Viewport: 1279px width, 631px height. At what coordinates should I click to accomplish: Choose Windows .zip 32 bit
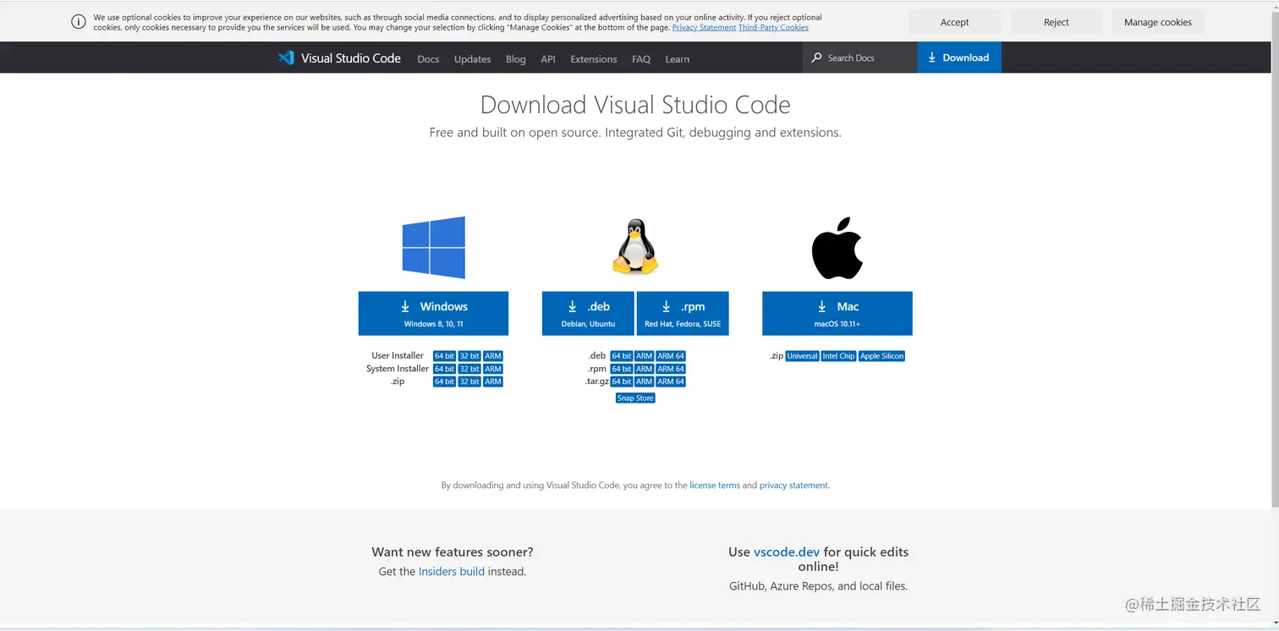(469, 381)
